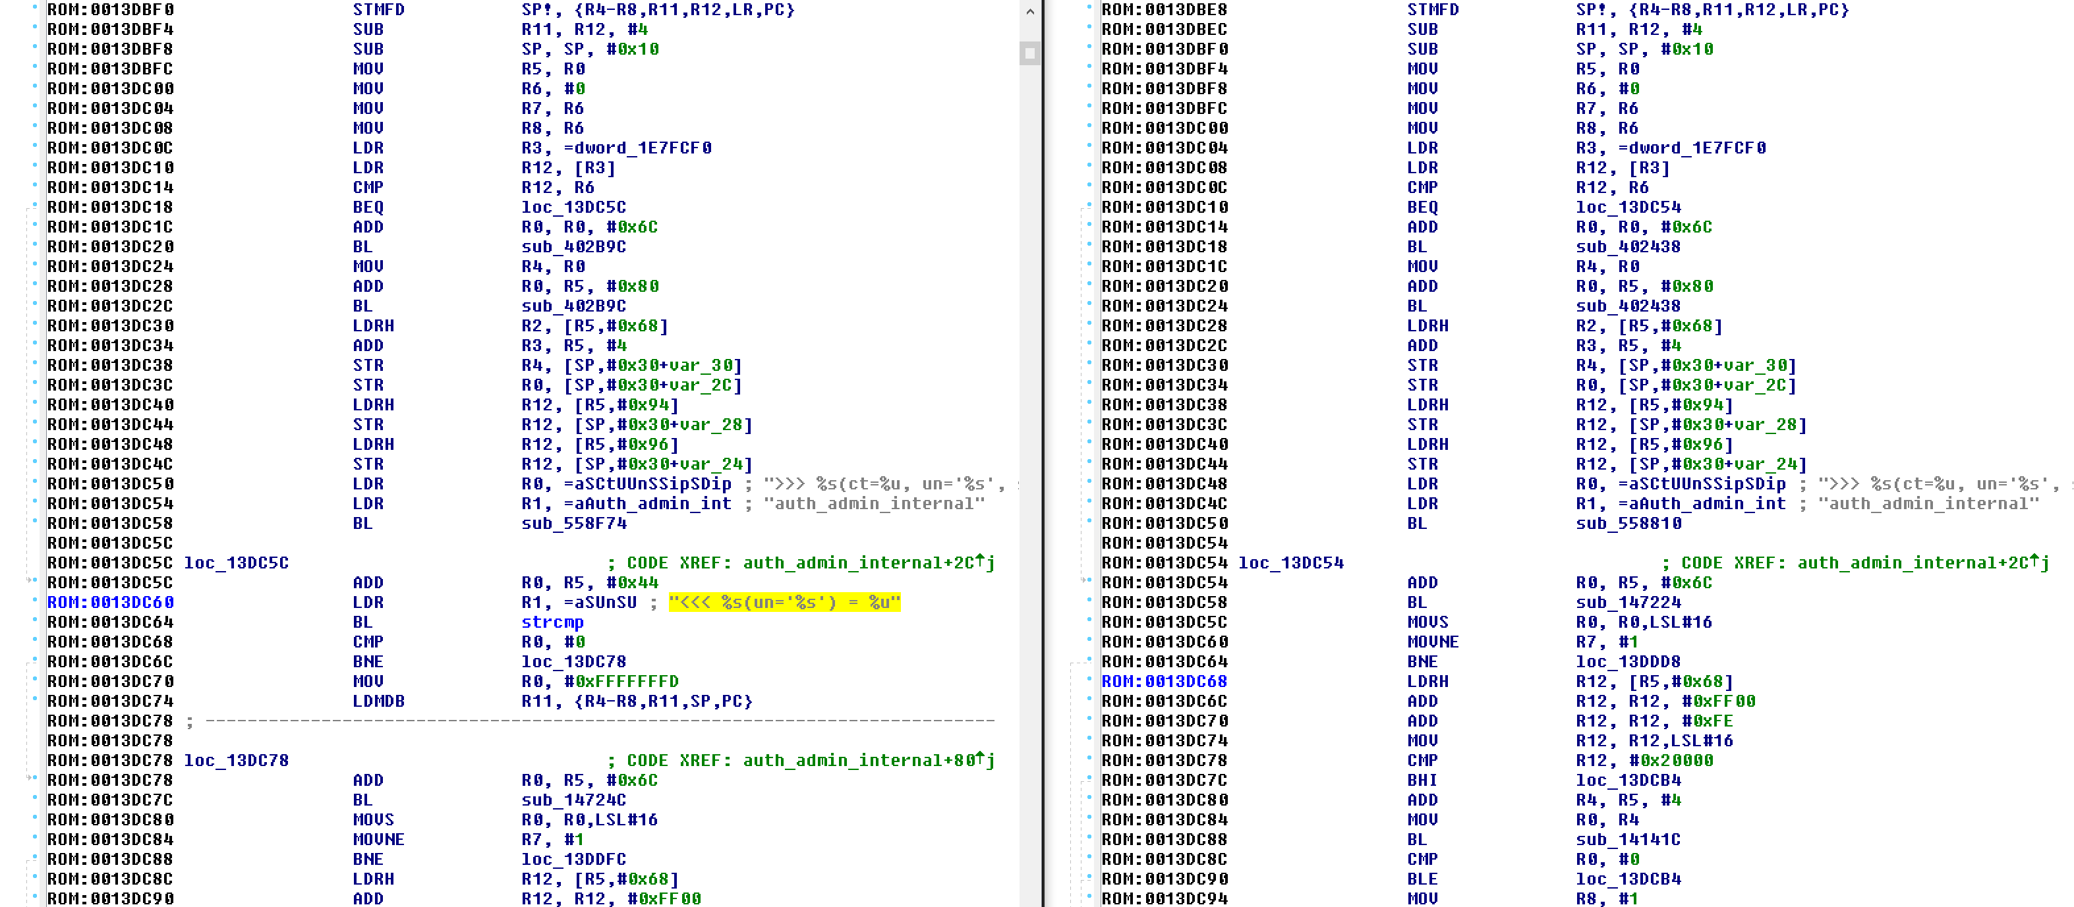Click sub_402438 at address ROM:0013DC24
This screenshot has width=2074, height=907.
[x=1628, y=307]
